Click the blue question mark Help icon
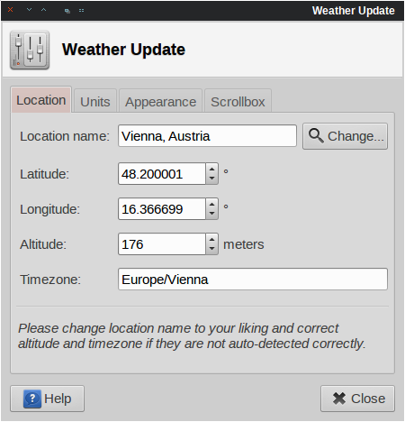 pos(32,399)
